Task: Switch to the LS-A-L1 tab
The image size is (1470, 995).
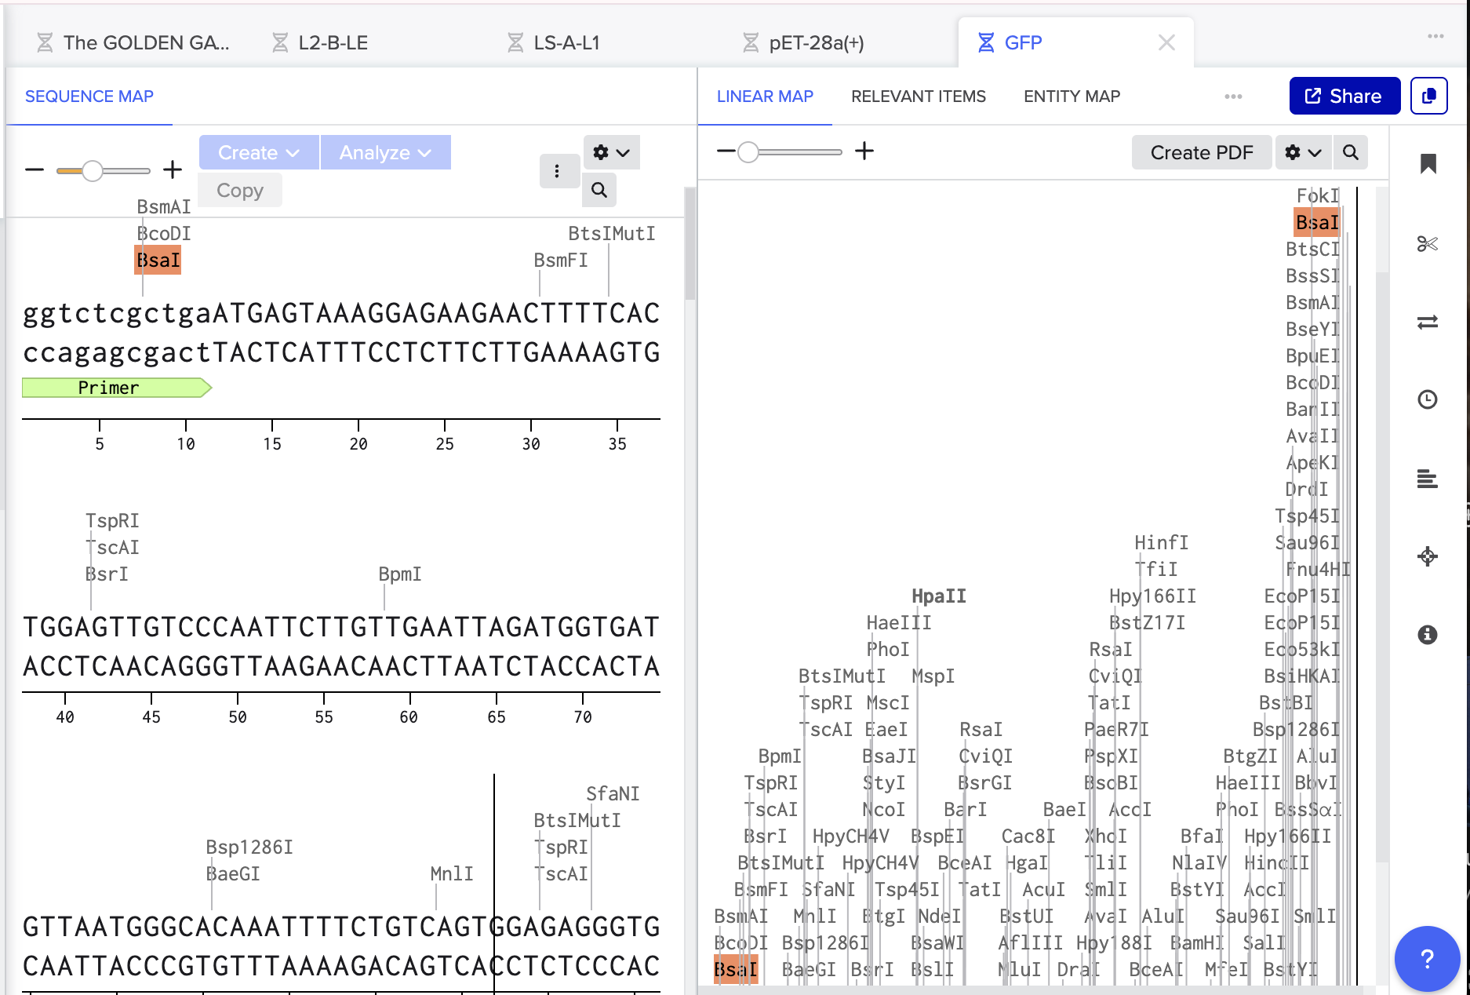Action: pos(554,42)
